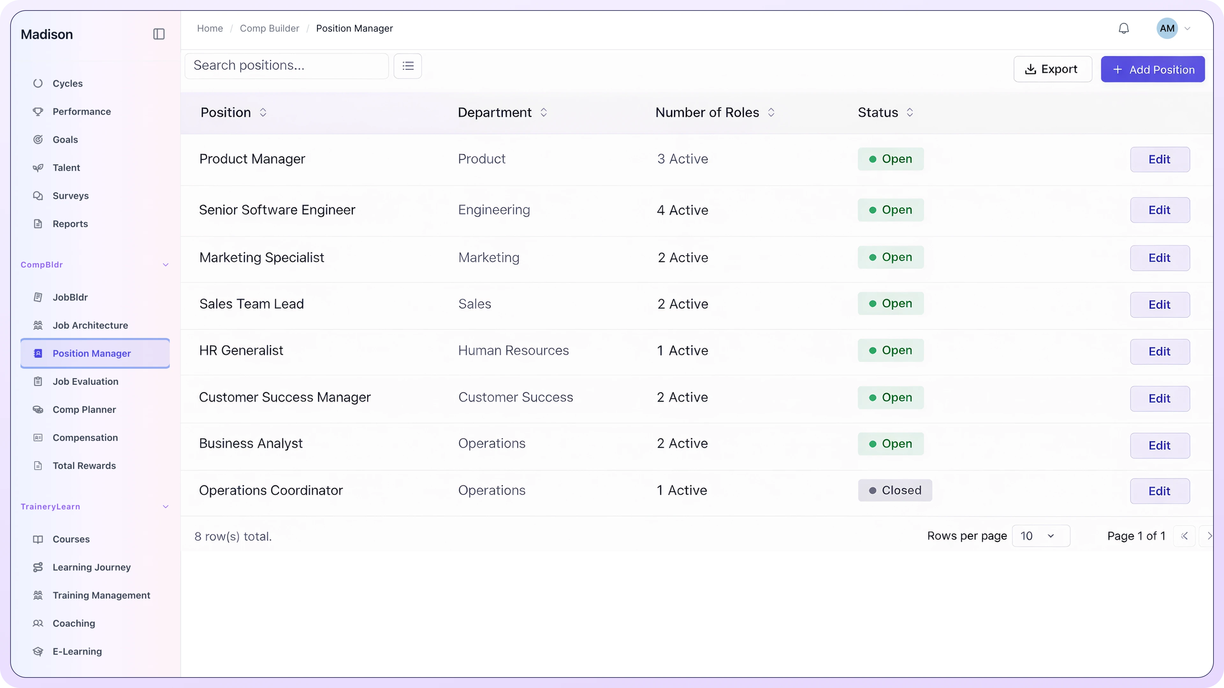Image resolution: width=1224 pixels, height=688 pixels.
Task: Focus the Search positions field
Action: coord(287,66)
